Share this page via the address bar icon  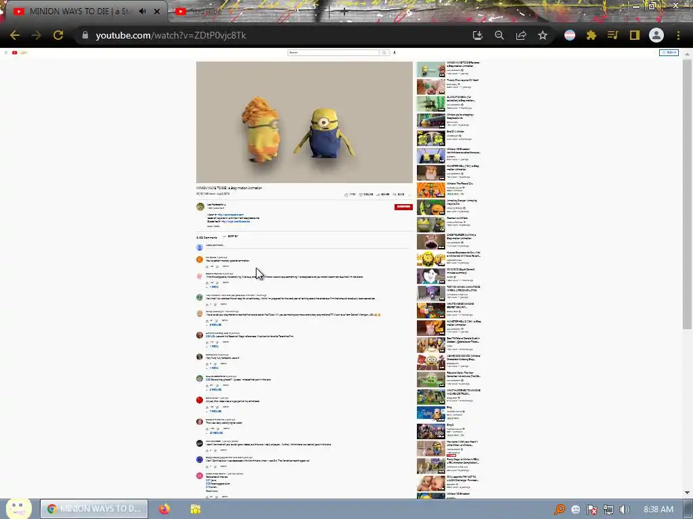[521, 35]
